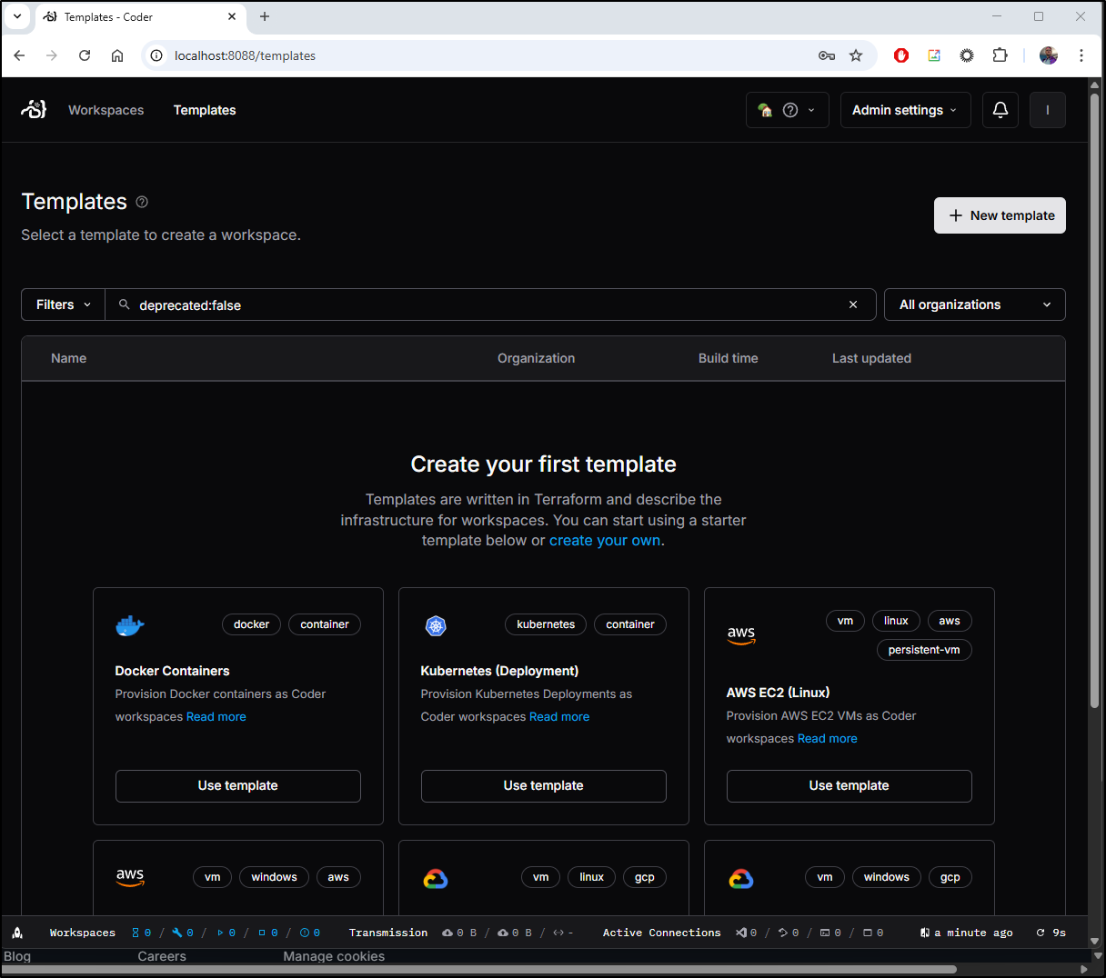Click Google Cloud logo on gcp windows card

tap(741, 878)
